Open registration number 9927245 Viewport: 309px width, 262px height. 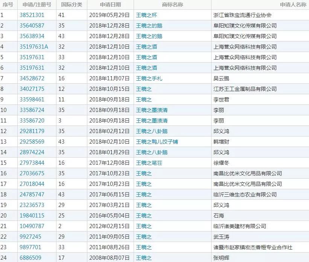(x=30, y=237)
